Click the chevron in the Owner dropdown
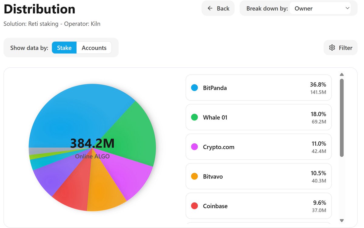 pyautogui.click(x=348, y=8)
